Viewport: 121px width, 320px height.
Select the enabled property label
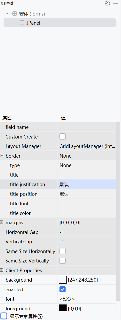(14, 289)
